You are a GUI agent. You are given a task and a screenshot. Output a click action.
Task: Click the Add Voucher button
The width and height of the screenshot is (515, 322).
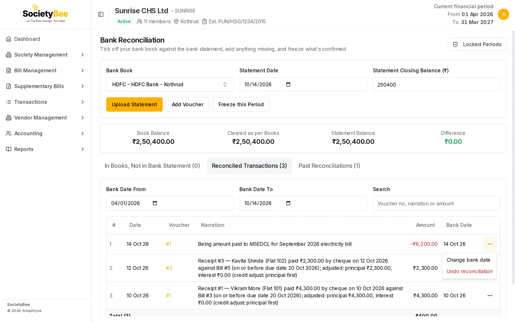point(188,104)
